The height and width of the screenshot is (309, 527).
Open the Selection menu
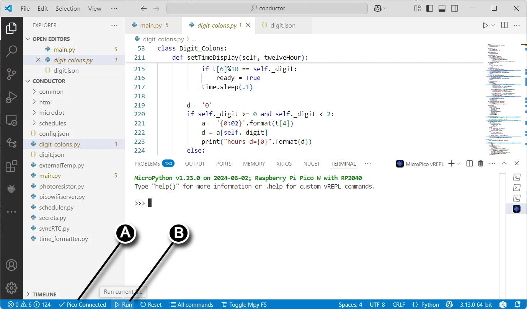tap(68, 8)
